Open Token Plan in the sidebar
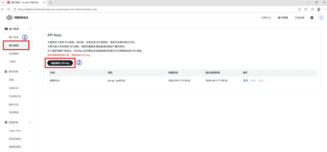327x152 pixels. coord(15,131)
